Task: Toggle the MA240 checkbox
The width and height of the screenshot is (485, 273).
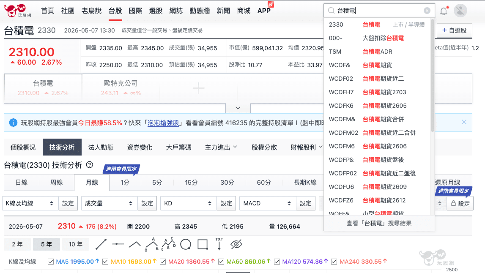Action: pos(334,262)
